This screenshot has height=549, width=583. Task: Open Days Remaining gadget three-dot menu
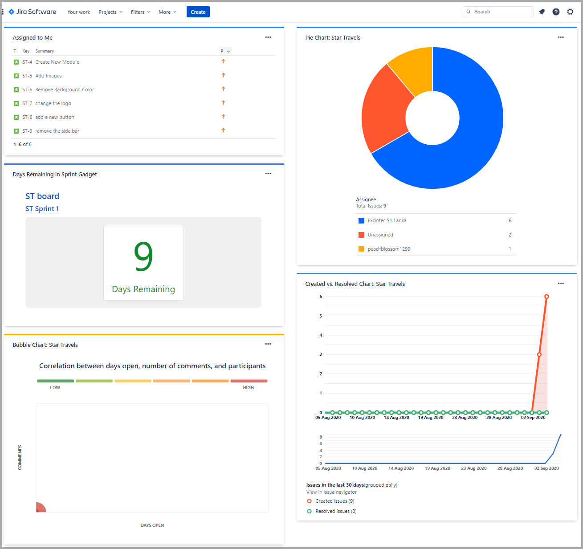coord(268,174)
